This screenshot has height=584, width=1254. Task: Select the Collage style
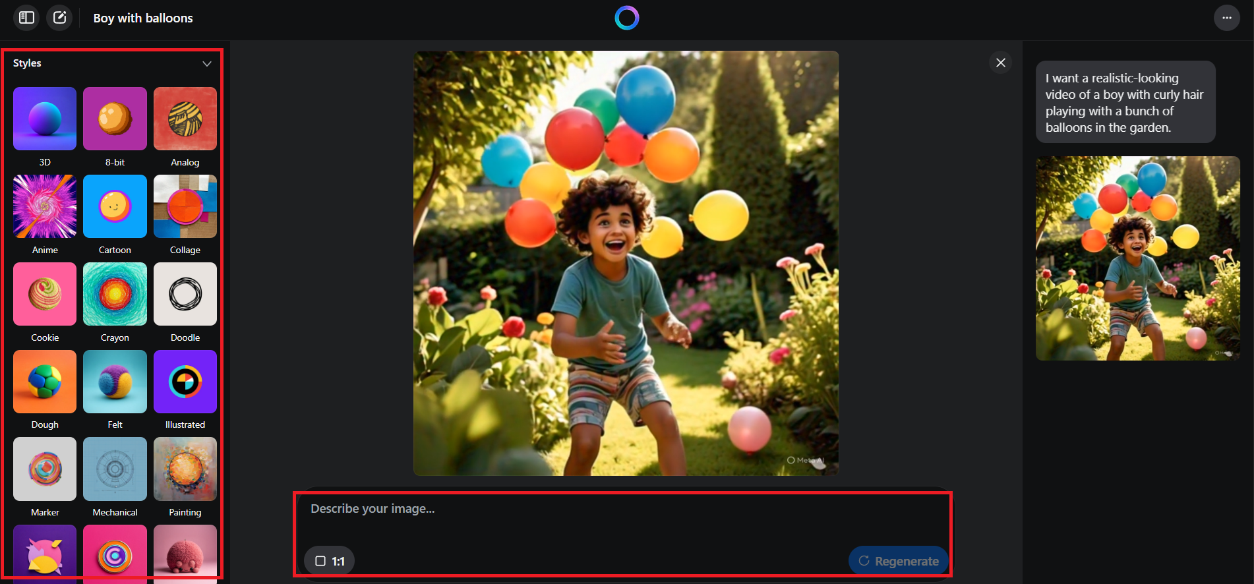click(185, 206)
